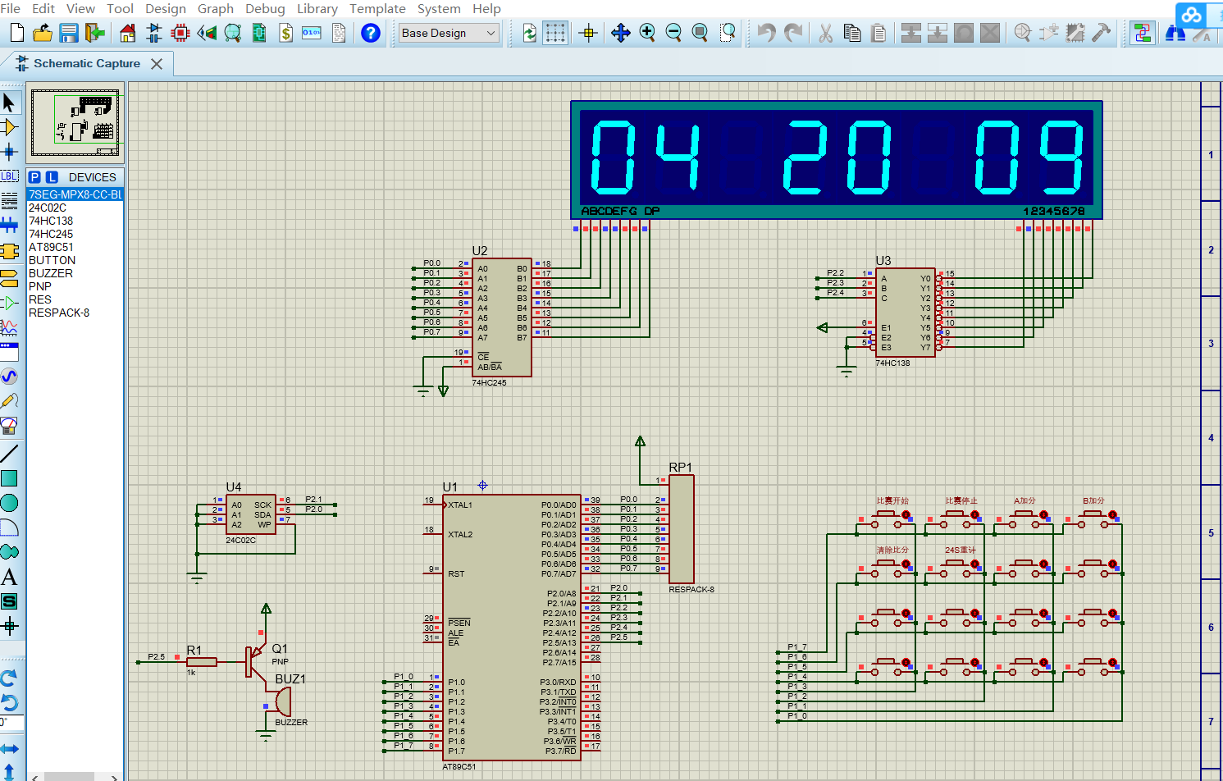Viewport: 1223px width, 781px height.
Task: Activate the Selection Mode arrow tool
Action: pos(9,103)
